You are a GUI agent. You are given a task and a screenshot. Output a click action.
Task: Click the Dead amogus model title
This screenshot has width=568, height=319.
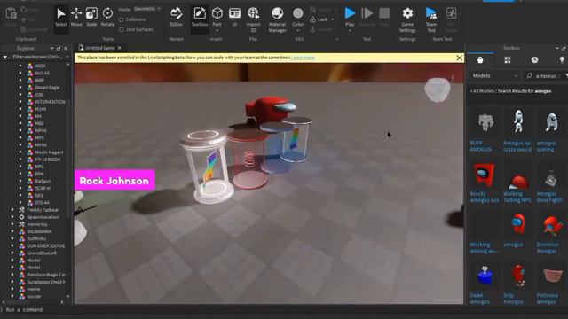pos(479,299)
